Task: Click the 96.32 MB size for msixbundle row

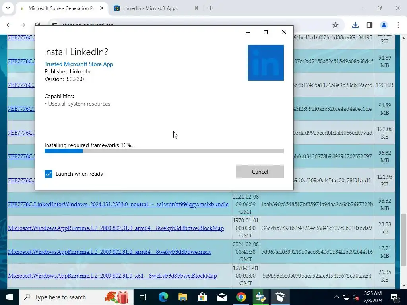Action: (x=385, y=205)
